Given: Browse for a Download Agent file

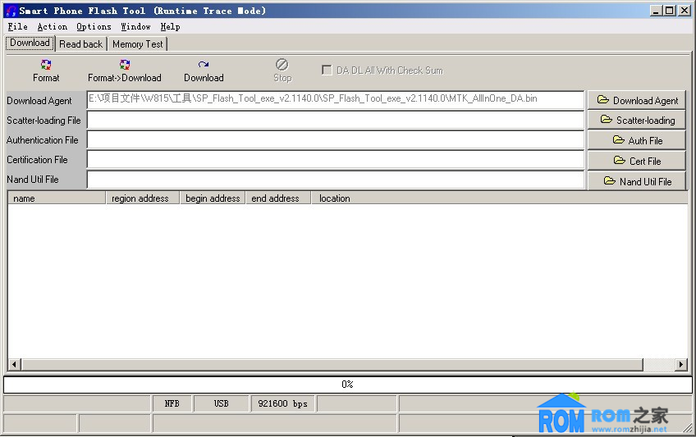Looking at the screenshot, I should tap(637, 100).
